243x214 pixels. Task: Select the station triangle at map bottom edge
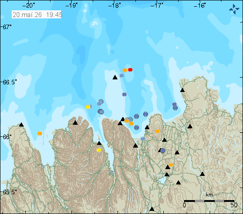click(x=152, y=209)
